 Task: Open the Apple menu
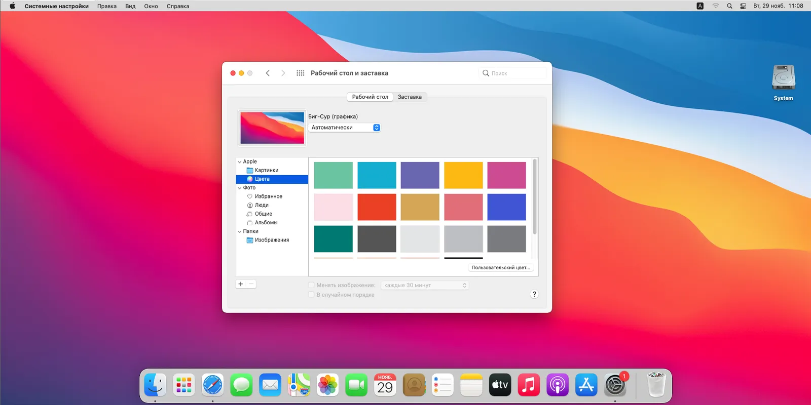[x=12, y=6]
